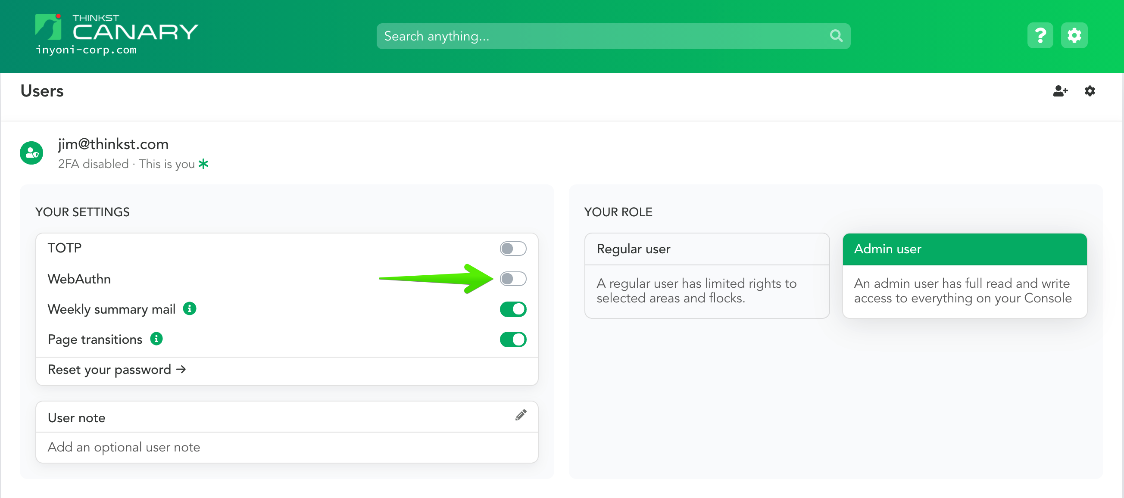Select the Admin user role card
1124x498 pixels.
point(964,275)
